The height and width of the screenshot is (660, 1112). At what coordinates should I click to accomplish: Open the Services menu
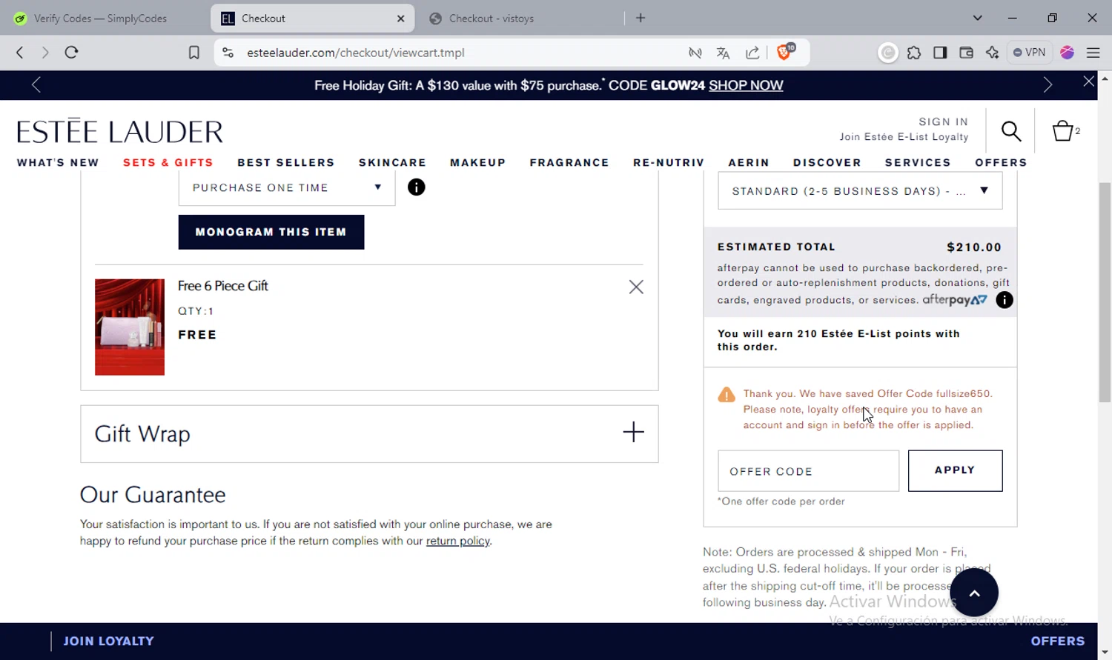[x=918, y=162]
